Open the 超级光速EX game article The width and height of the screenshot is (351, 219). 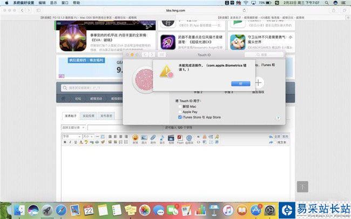pyautogui.click(x=200, y=39)
